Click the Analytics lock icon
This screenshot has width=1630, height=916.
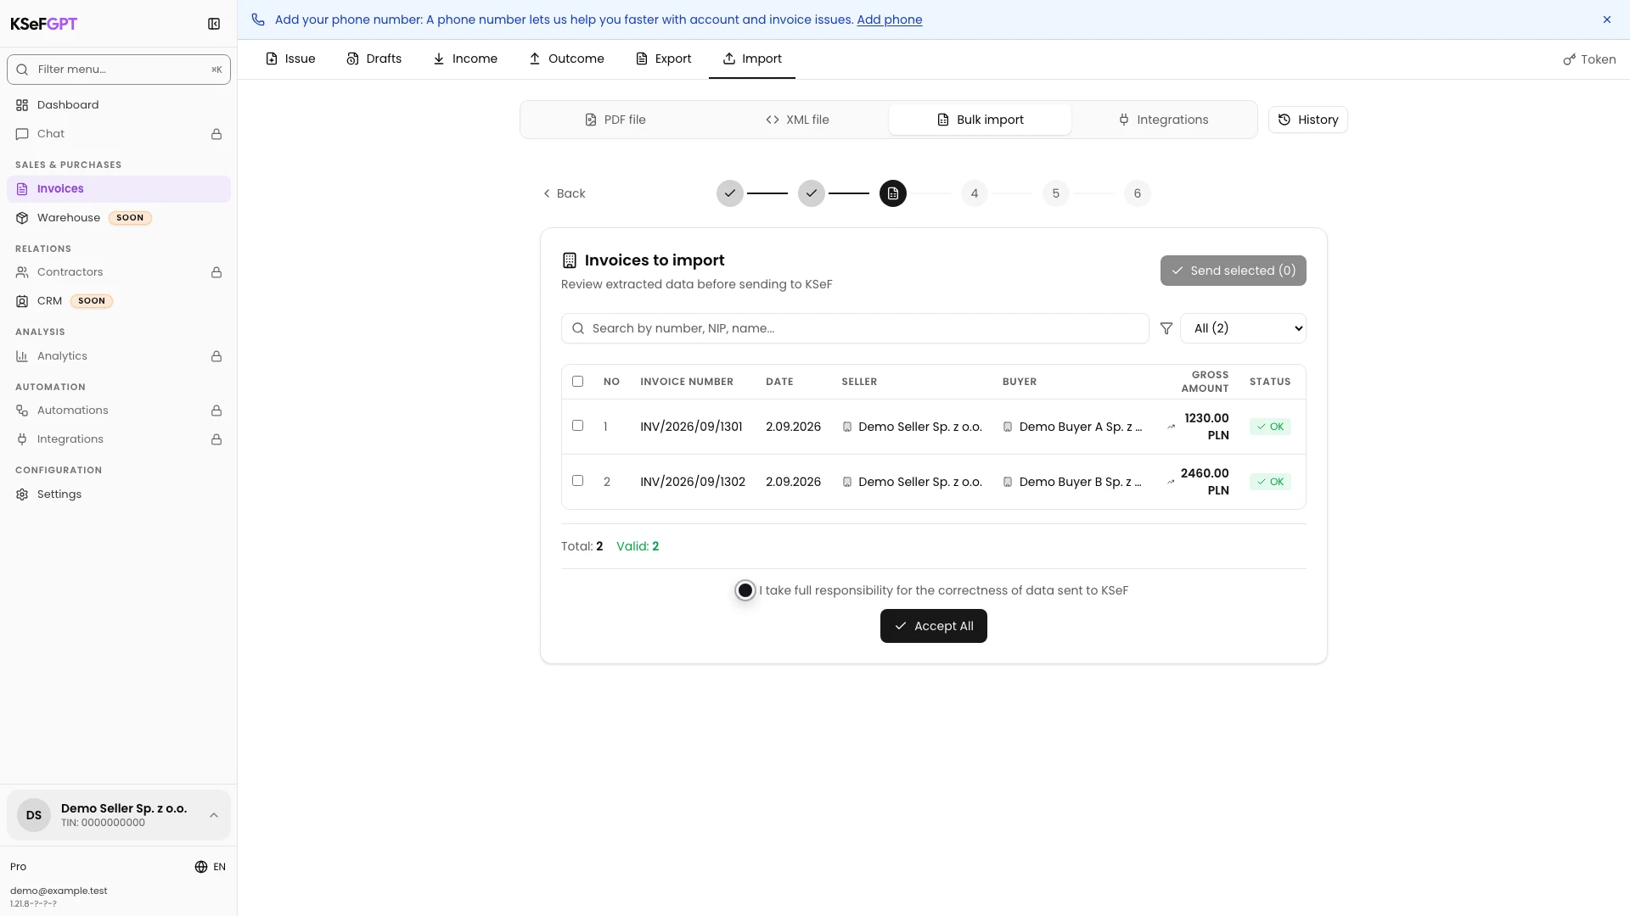click(x=216, y=356)
